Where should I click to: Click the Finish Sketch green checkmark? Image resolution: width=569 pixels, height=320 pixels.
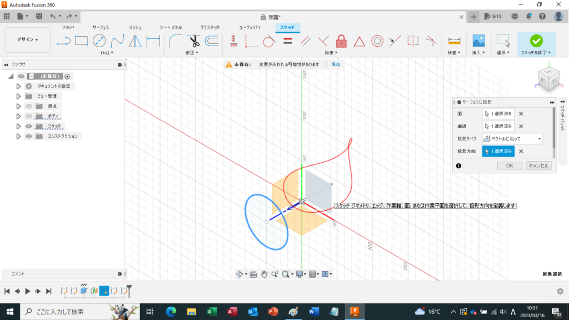(536, 41)
